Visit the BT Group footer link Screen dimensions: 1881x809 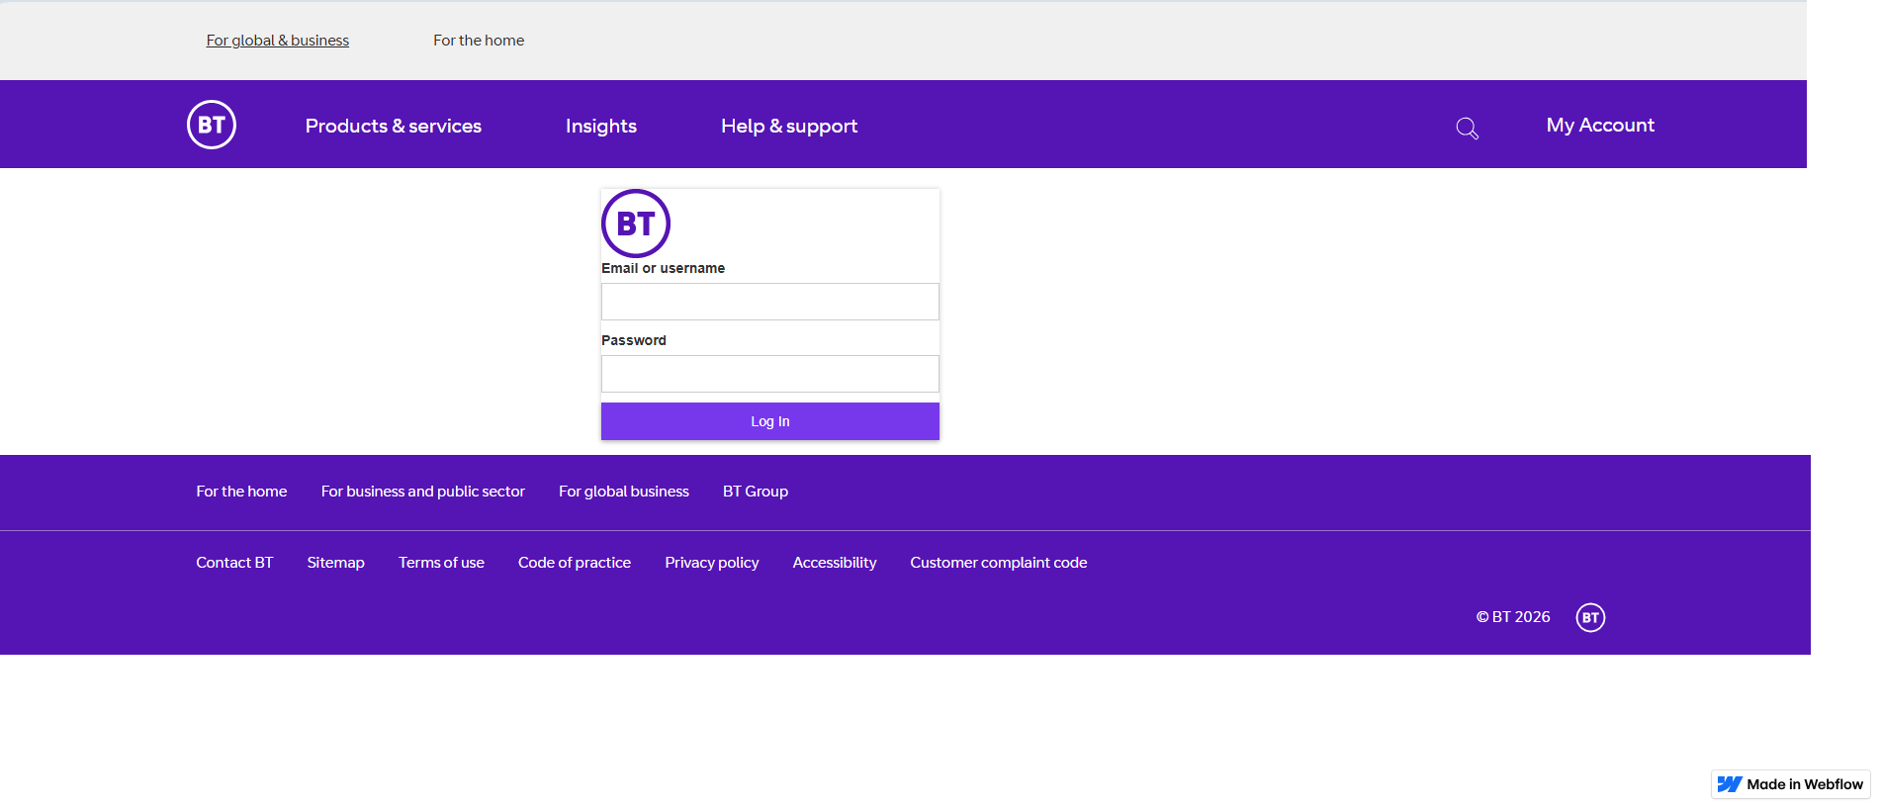756,492
